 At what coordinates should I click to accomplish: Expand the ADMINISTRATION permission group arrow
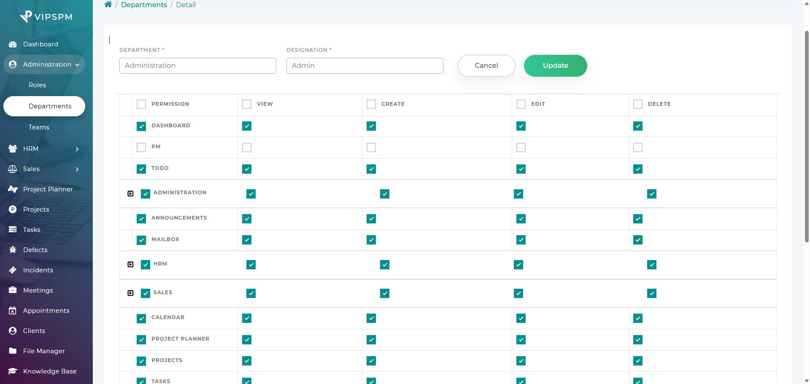(130, 193)
